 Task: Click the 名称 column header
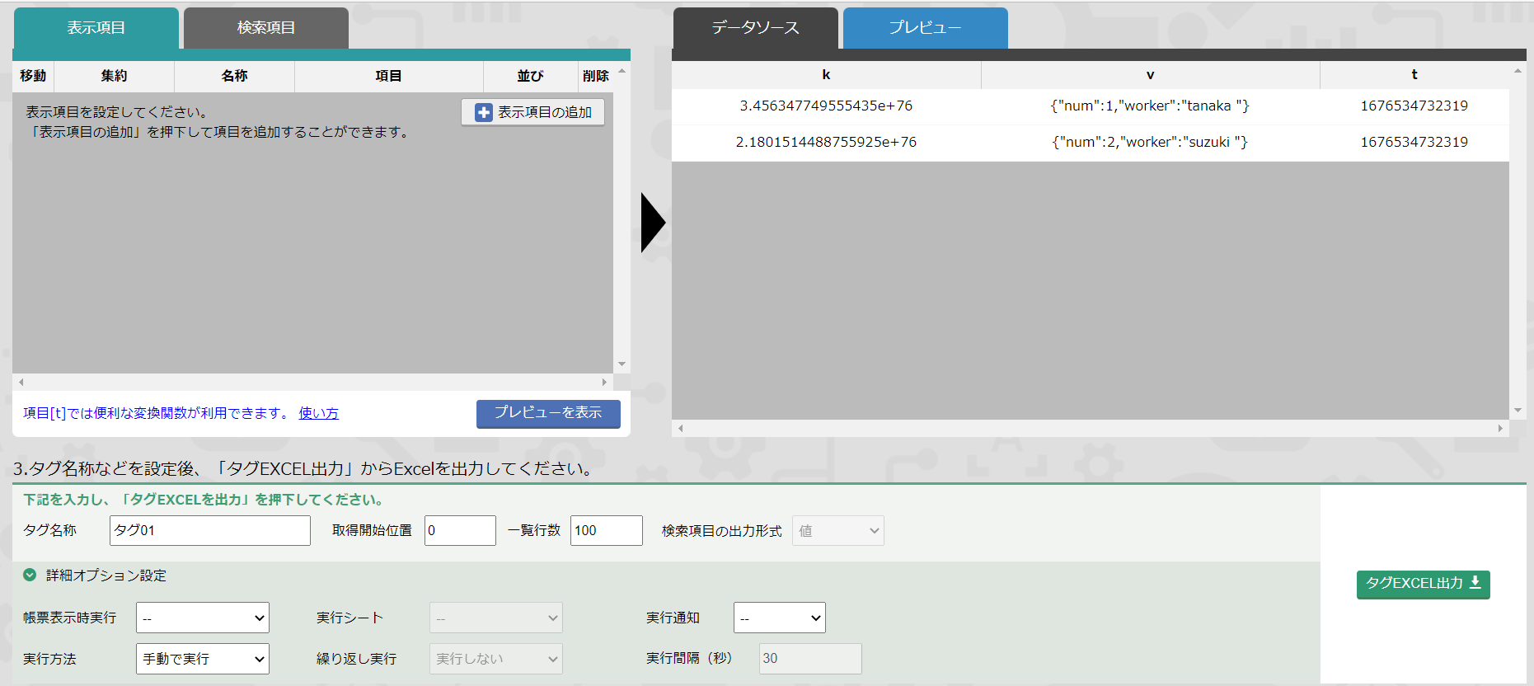coord(235,76)
